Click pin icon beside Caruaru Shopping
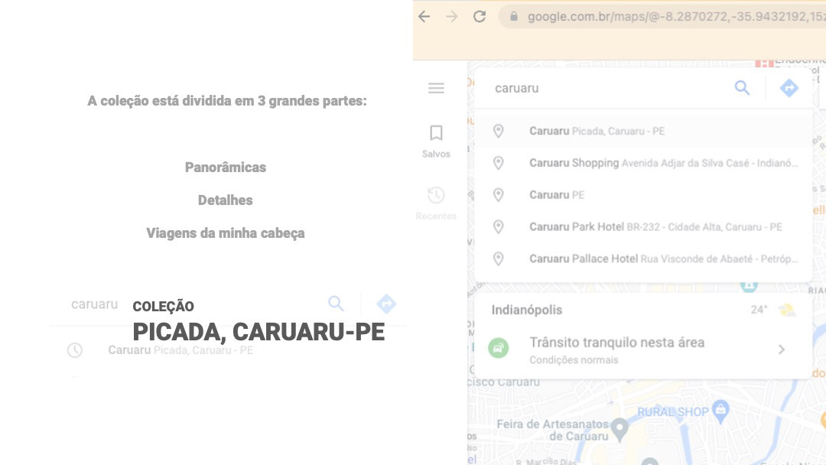 tap(499, 163)
